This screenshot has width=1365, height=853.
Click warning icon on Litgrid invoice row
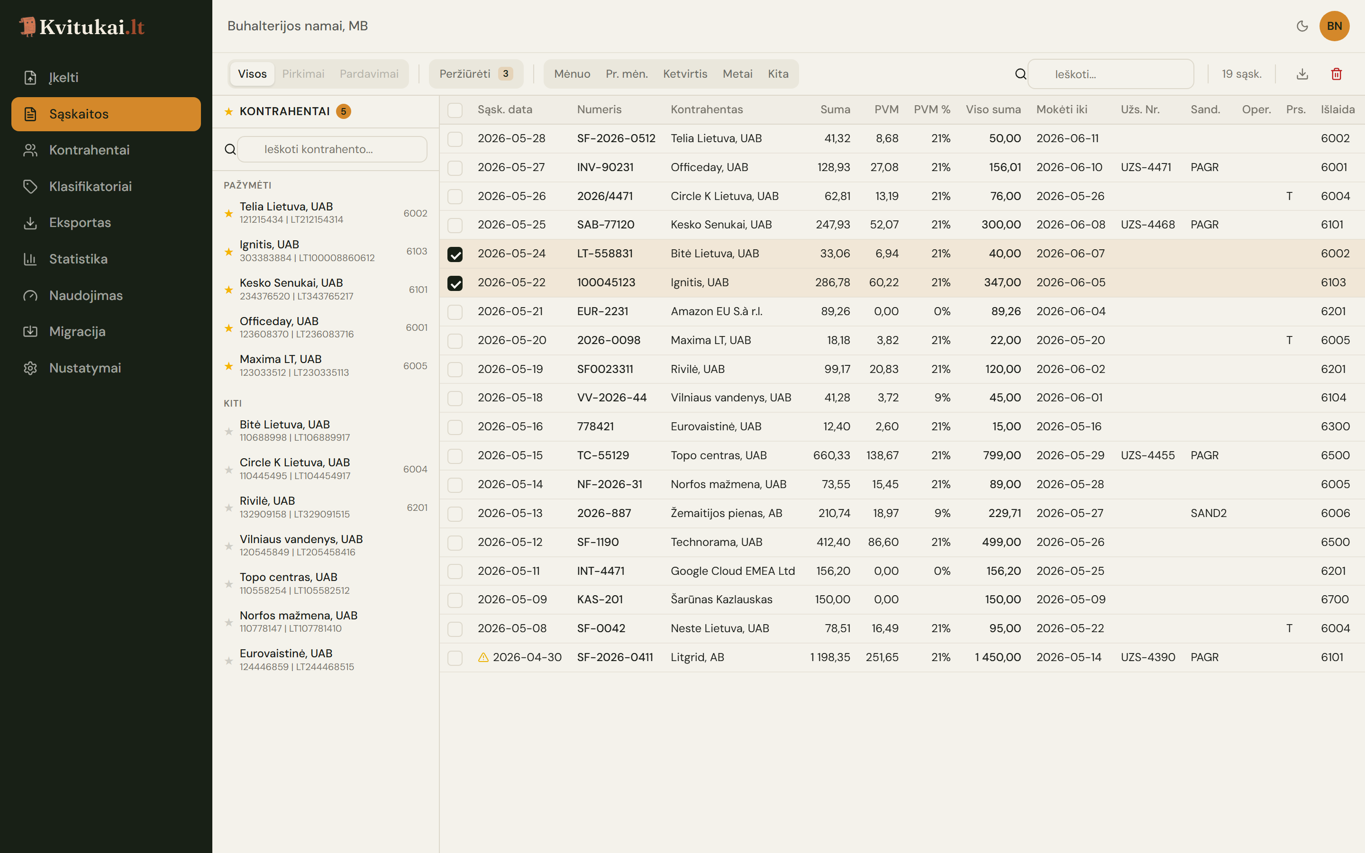[x=483, y=657]
